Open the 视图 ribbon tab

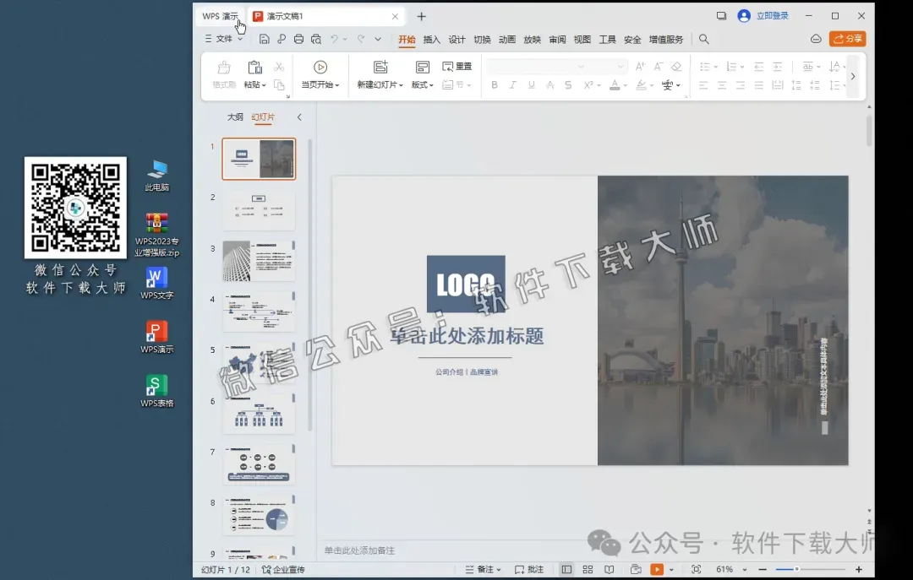point(582,40)
